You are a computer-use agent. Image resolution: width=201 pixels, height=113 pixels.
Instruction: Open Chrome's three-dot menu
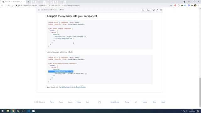199,6
